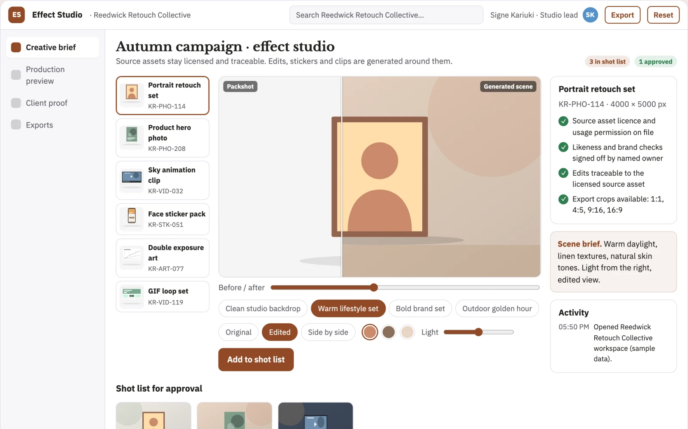Click the Edits traceable check icon
The height and width of the screenshot is (429, 688).
click(563, 173)
